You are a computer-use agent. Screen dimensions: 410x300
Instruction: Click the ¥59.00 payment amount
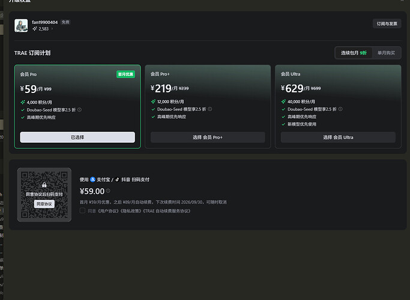92,191
